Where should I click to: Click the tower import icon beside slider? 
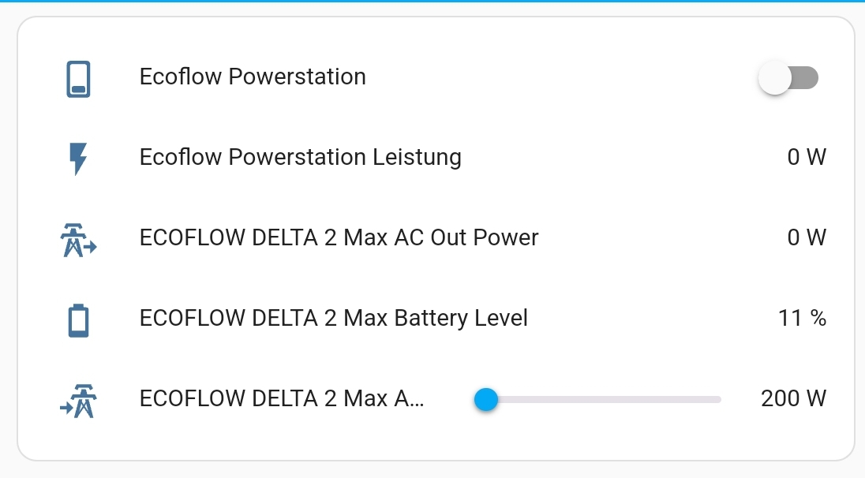[78, 401]
